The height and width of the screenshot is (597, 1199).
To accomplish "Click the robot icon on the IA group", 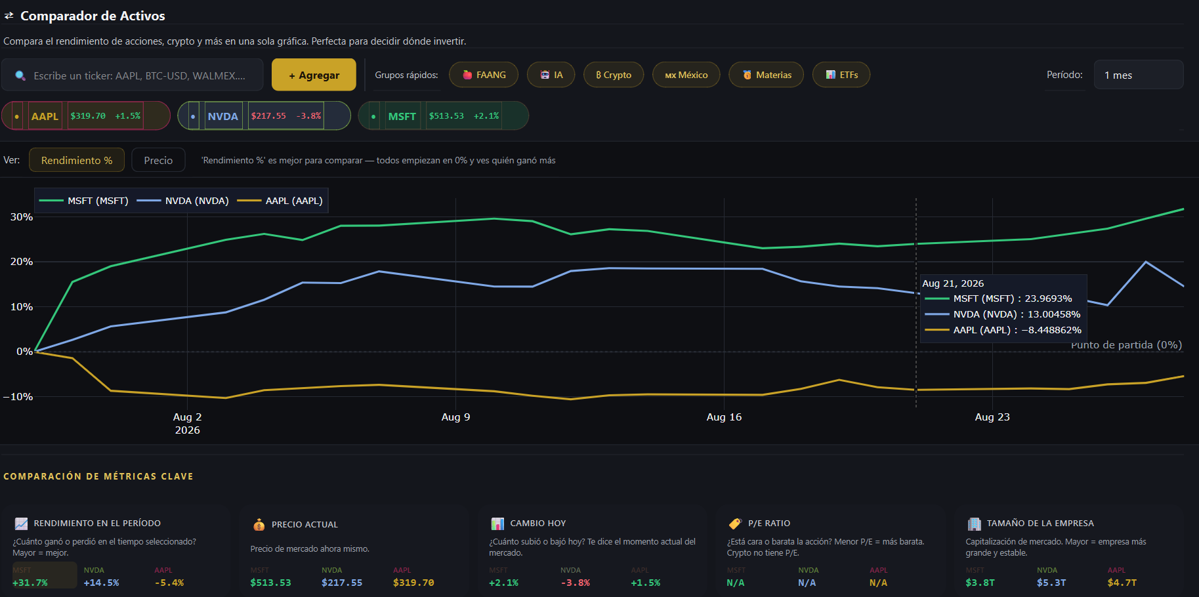I will [545, 75].
